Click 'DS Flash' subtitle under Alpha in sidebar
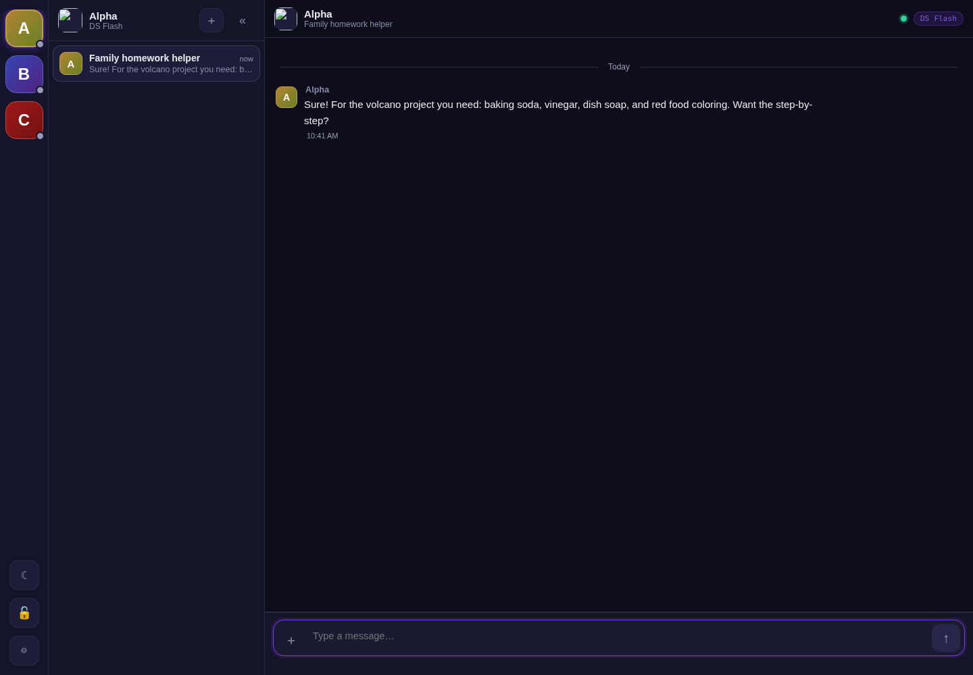Image resolution: width=973 pixels, height=675 pixels. (x=106, y=26)
